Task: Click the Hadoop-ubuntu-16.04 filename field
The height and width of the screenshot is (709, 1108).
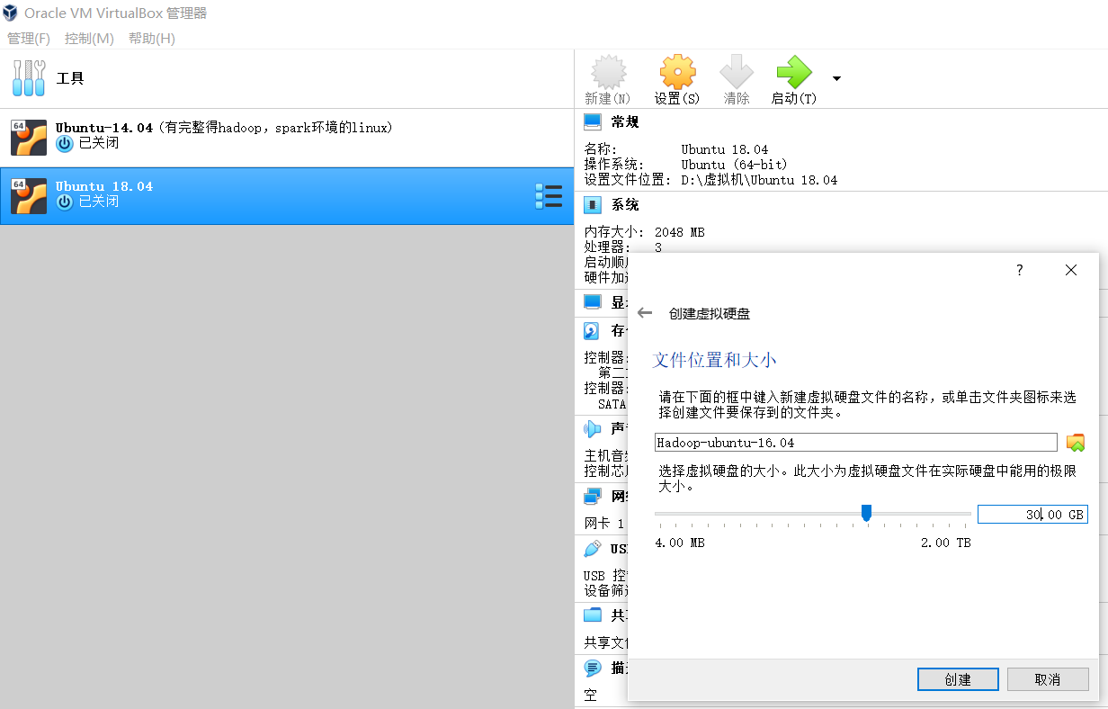Action: coord(854,442)
